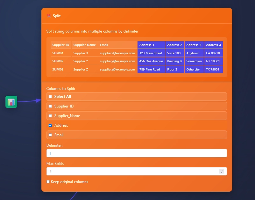Image resolution: width=255 pixels, height=200 pixels.
Task: Click the Max Splits stepper arrows
Action: click(221, 171)
